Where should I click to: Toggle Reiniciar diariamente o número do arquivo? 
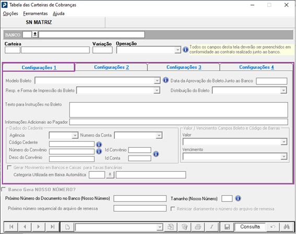click(x=173, y=209)
